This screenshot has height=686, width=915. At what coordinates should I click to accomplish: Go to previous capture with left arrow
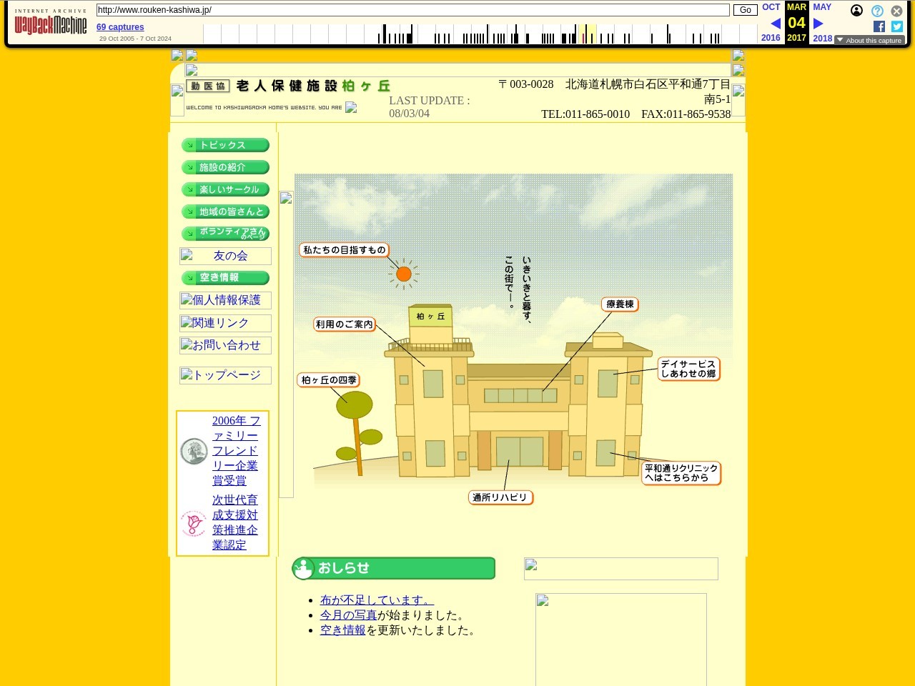776,24
